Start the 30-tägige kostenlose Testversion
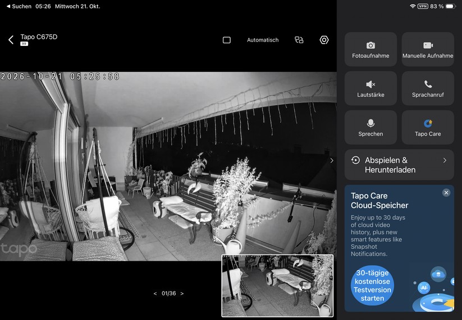 pos(372,285)
